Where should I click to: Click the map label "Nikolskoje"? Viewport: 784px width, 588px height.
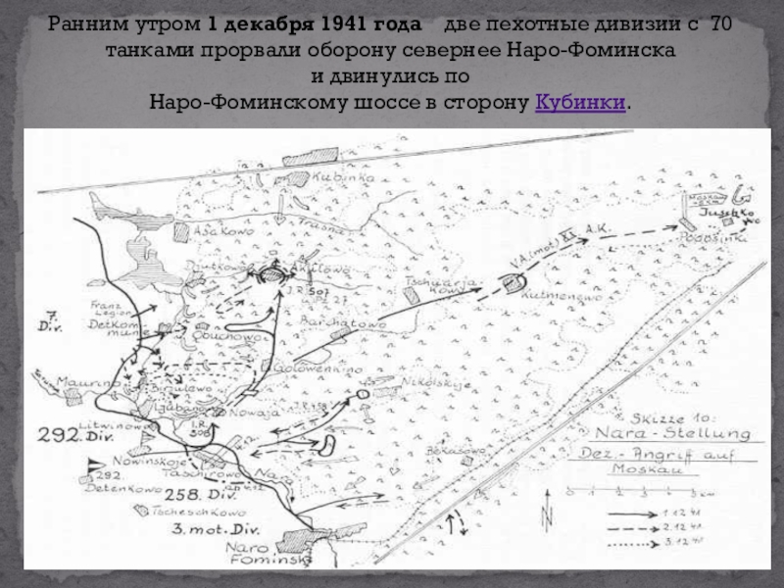[436, 384]
